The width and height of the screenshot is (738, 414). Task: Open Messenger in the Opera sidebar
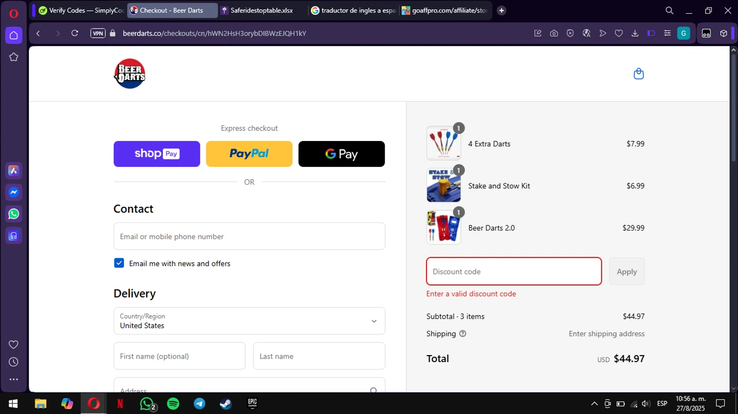(14, 192)
